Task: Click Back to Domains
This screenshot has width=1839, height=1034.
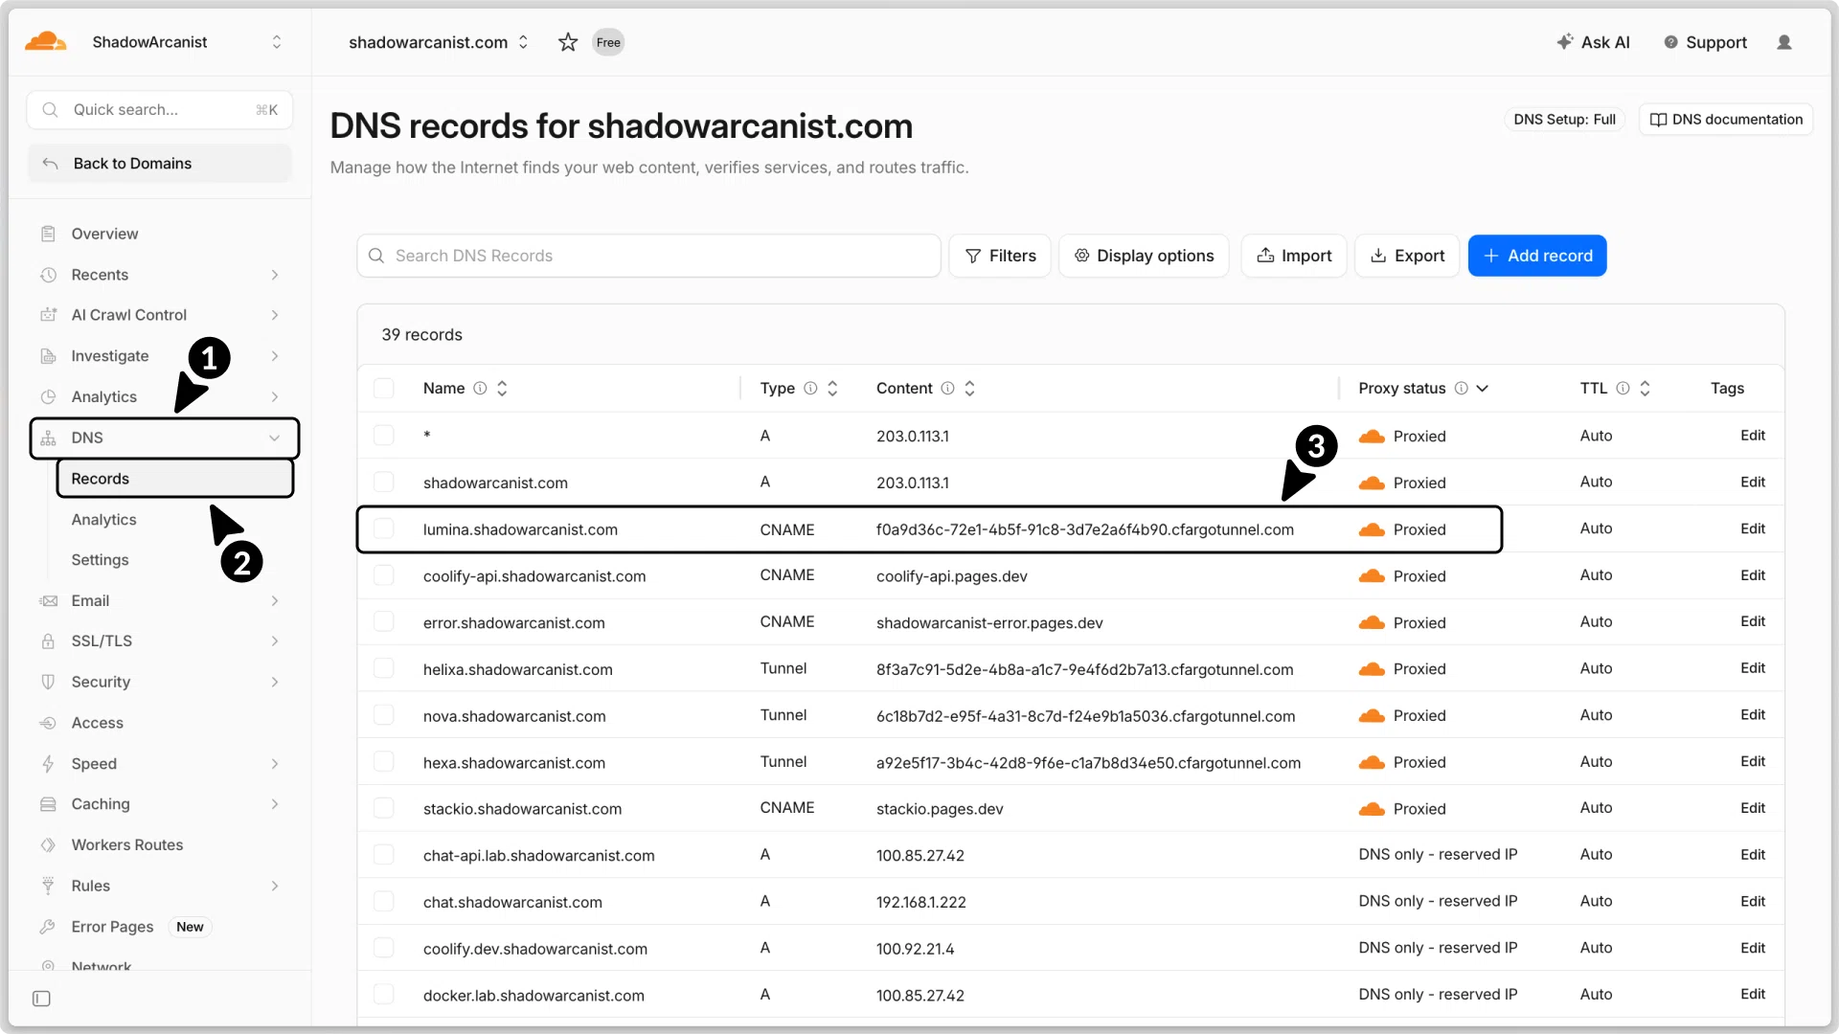Action: [x=160, y=164]
